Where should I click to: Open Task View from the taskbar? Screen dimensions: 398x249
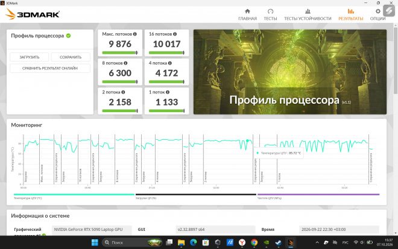click(169, 242)
